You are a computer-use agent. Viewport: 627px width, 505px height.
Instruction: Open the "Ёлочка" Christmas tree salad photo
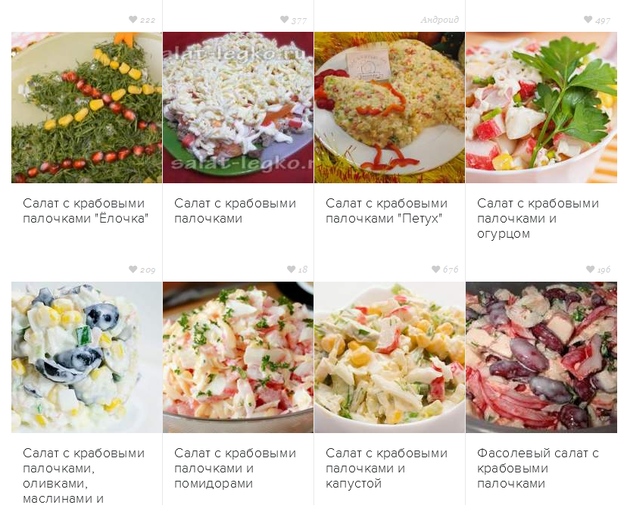(x=87, y=108)
